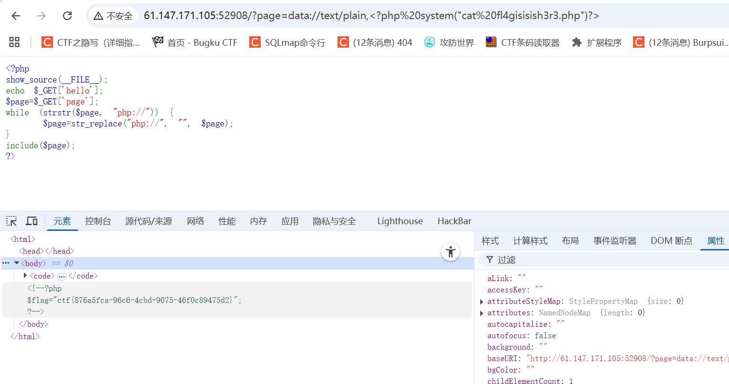The height and width of the screenshot is (384, 729).
Task: Click the include($page) code line
Action: pyautogui.click(x=41, y=145)
